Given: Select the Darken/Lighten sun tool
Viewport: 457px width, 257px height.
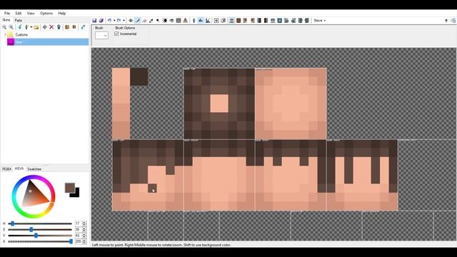Looking at the screenshot, I should click(165, 21).
